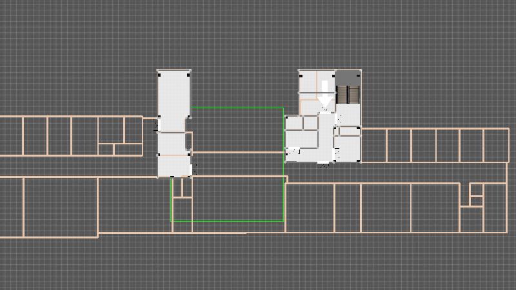
Task: Click the far-left upper room of left wing
Action: pos(12,135)
